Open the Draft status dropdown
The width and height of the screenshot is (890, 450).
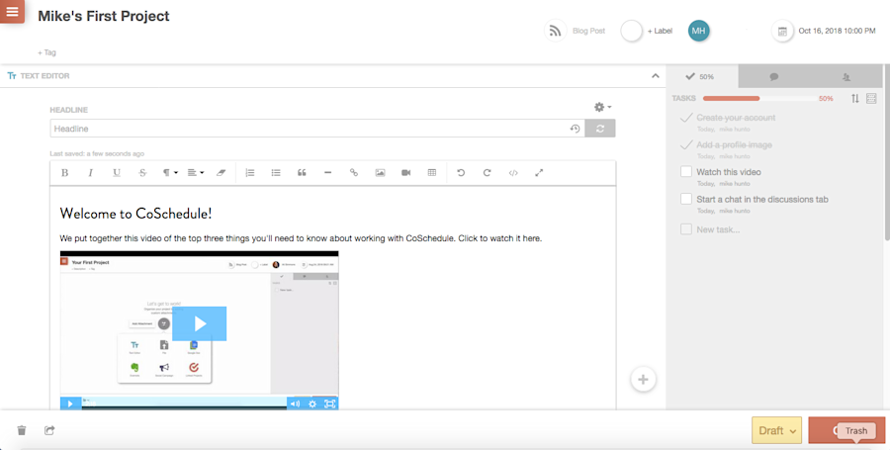(776, 430)
